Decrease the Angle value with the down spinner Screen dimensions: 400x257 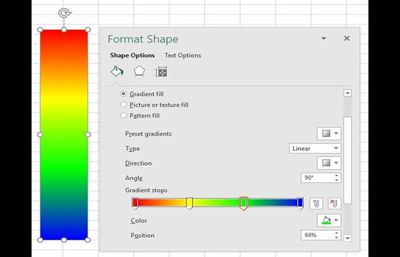tap(337, 180)
